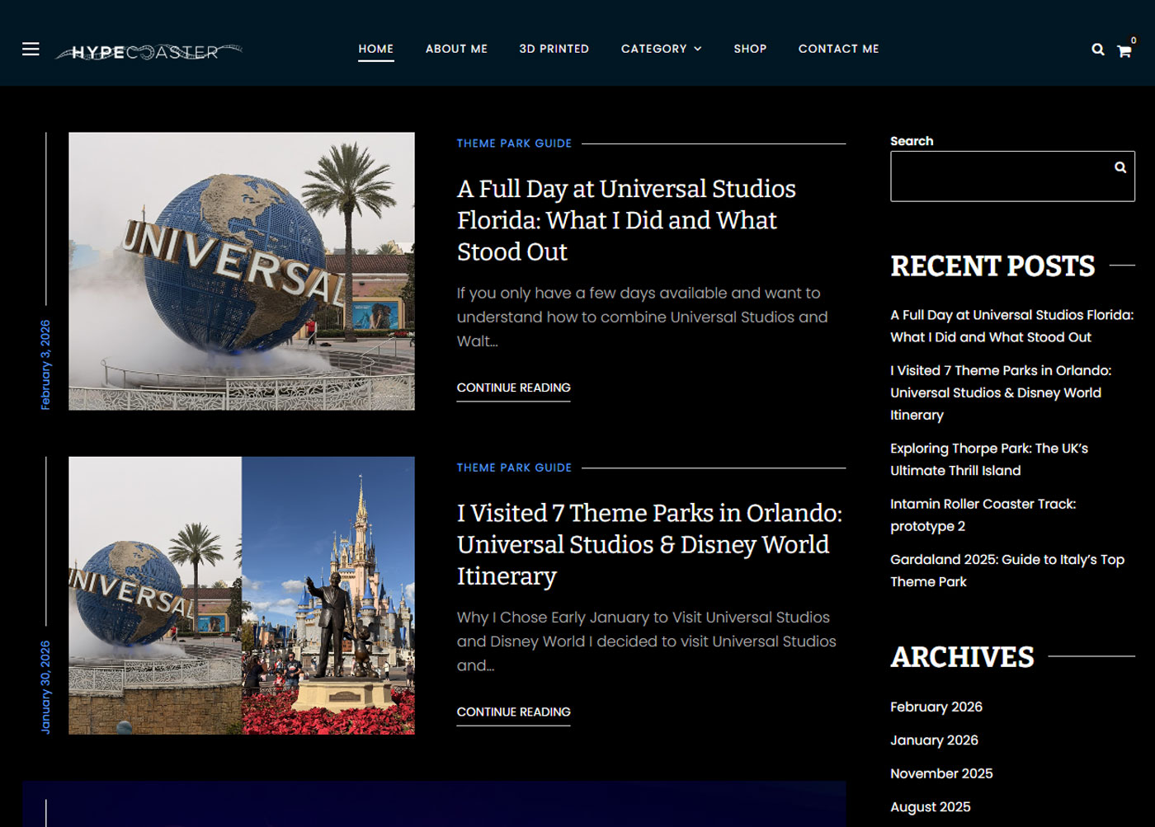This screenshot has height=827, width=1155.
Task: Open recent post 'Gardaland 2025' guide
Action: [x=1007, y=571]
